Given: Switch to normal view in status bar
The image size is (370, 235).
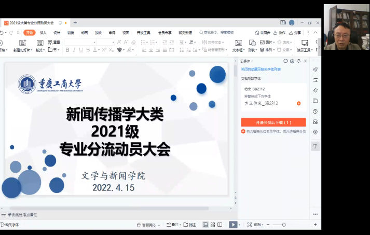Looking at the screenshot, I should pos(205,225).
